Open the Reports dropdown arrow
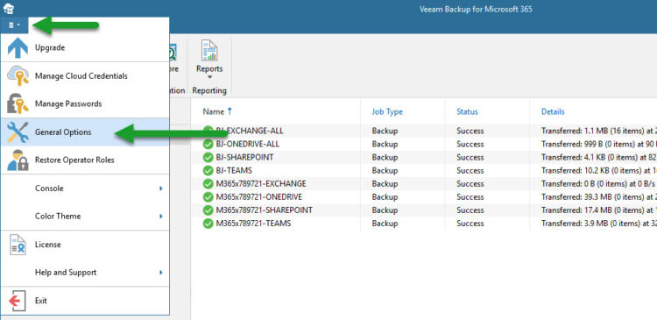Viewport: 657px width, 320px height. point(209,77)
